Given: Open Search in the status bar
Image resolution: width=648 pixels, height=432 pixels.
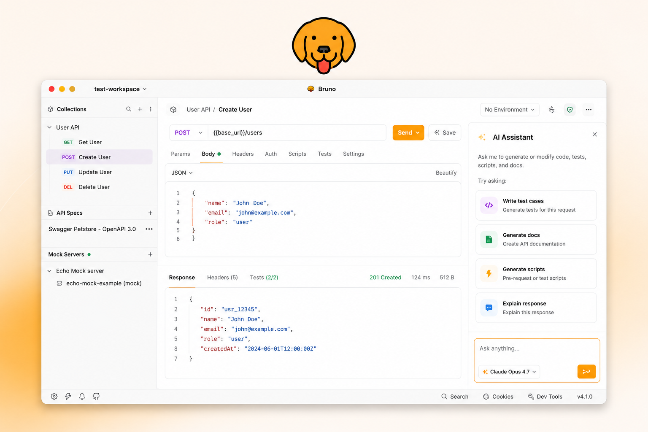Looking at the screenshot, I should pyautogui.click(x=455, y=397).
